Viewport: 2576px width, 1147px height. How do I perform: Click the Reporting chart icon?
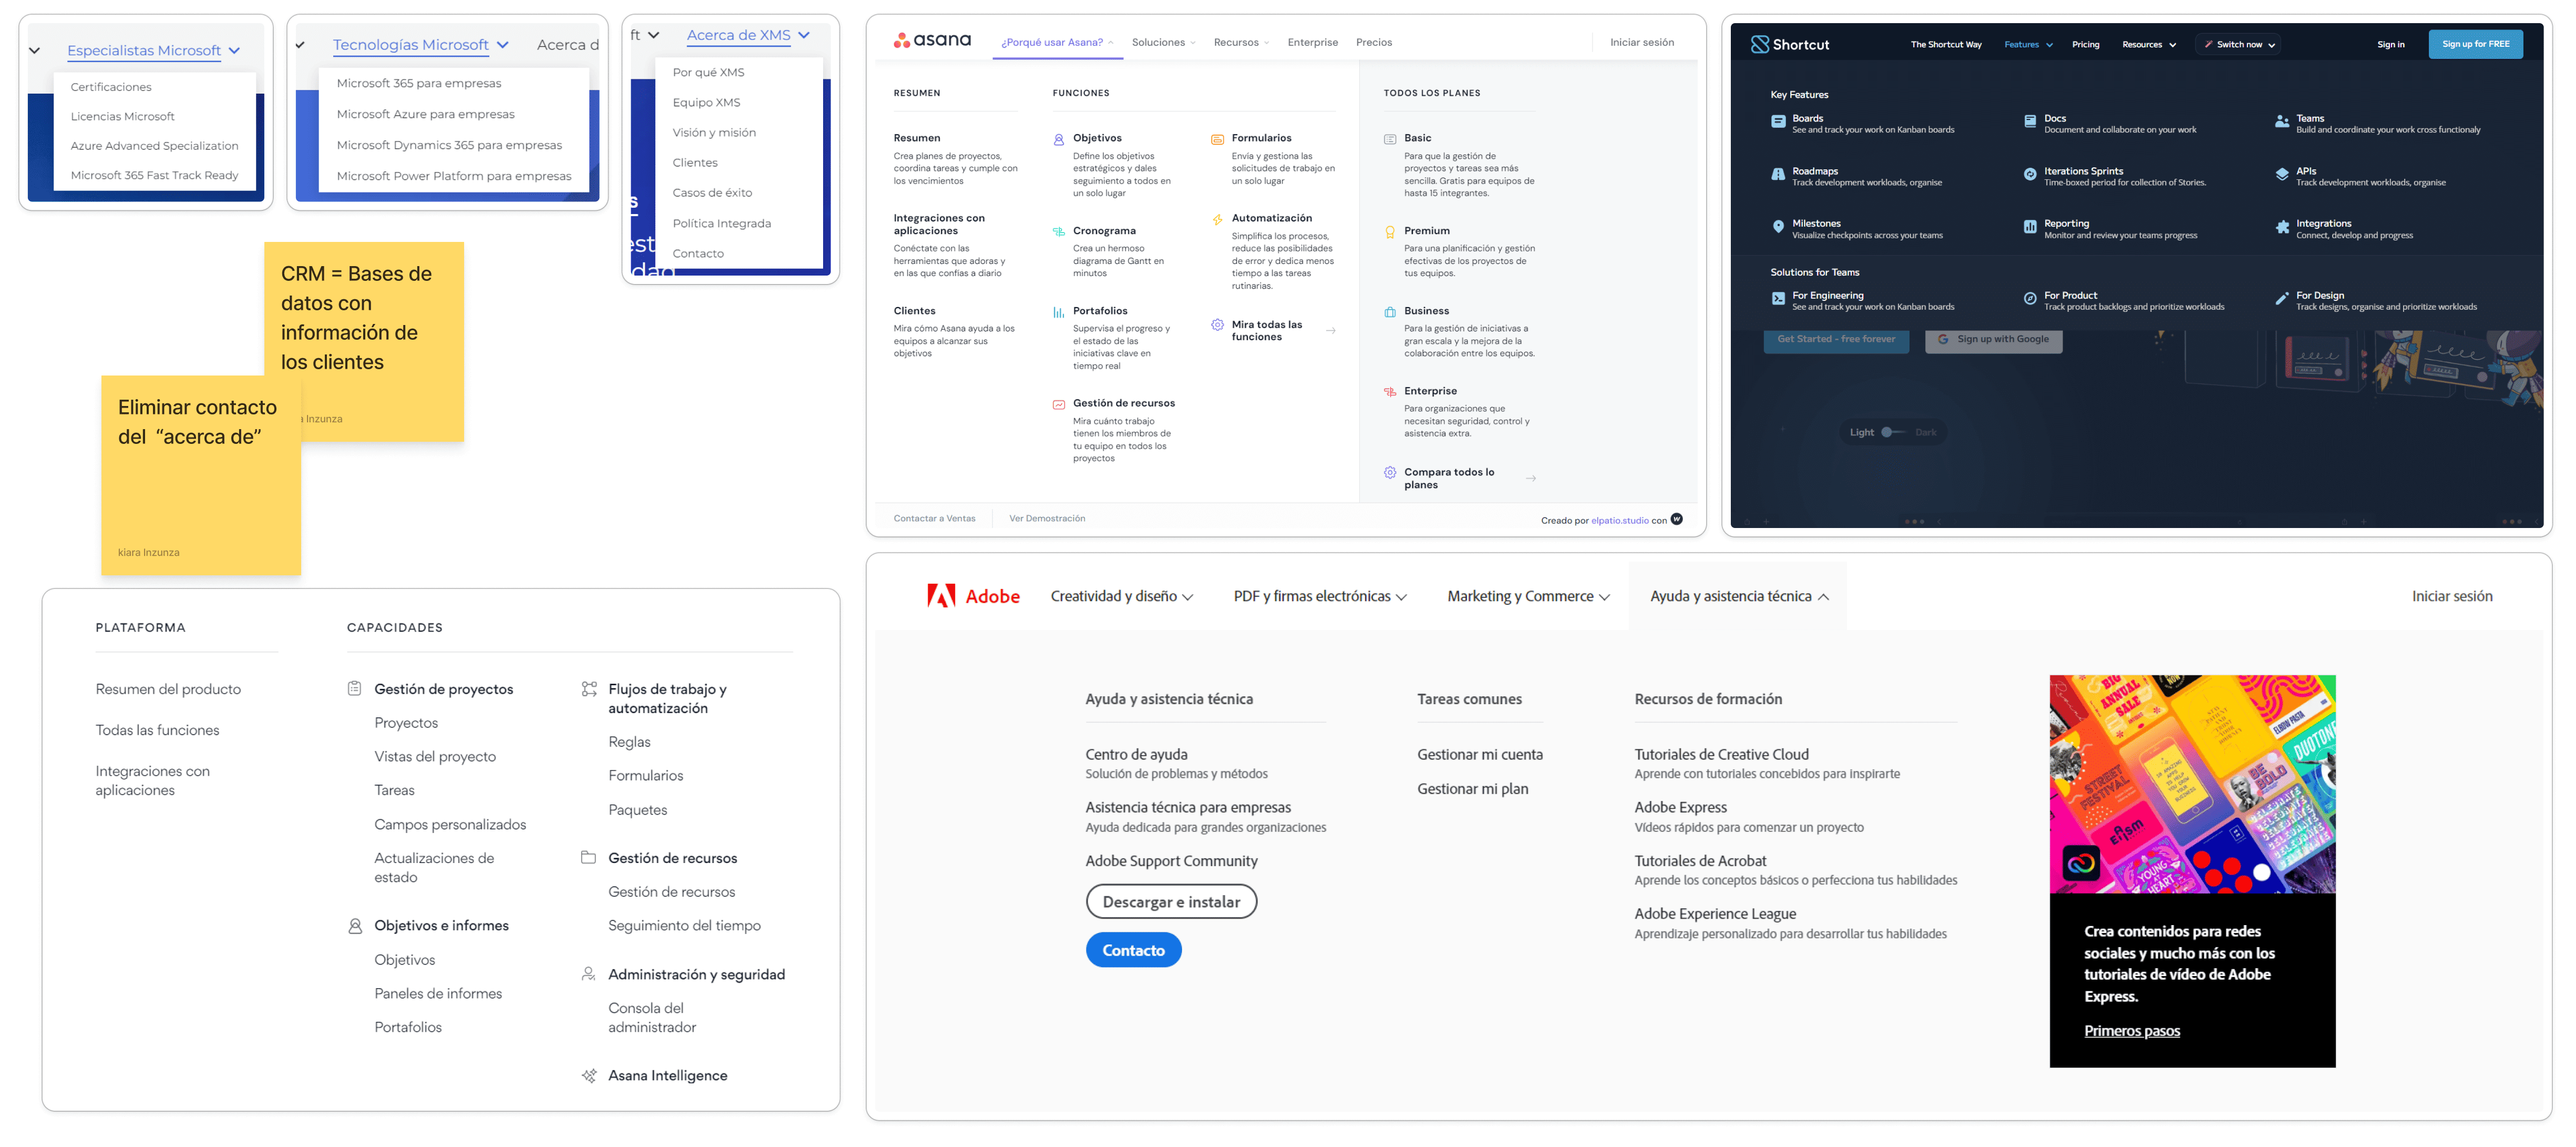[2030, 226]
